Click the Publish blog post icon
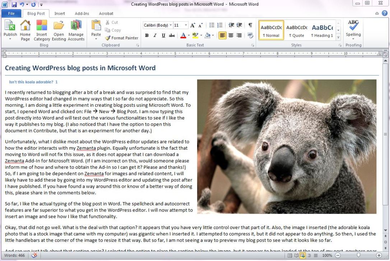The height and width of the screenshot is (261, 390). click(x=10, y=26)
